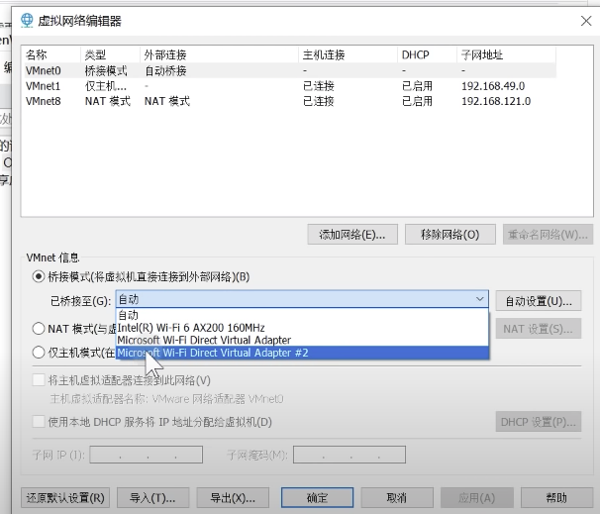Click the 移除网络 (Remove Network) button
600x514 pixels.
pyautogui.click(x=450, y=235)
